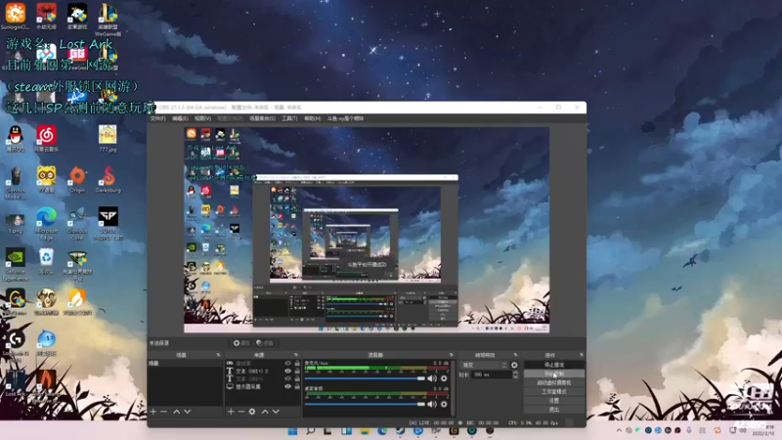Image resolution: width=782 pixels, height=440 pixels.
Task: Pop out the scene transitions dock
Action: click(515, 355)
